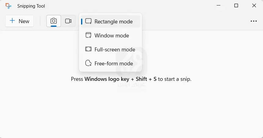This screenshot has width=263, height=138.
Task: Click the blue selection indicator beside Rectangle mode
Action: click(82, 22)
